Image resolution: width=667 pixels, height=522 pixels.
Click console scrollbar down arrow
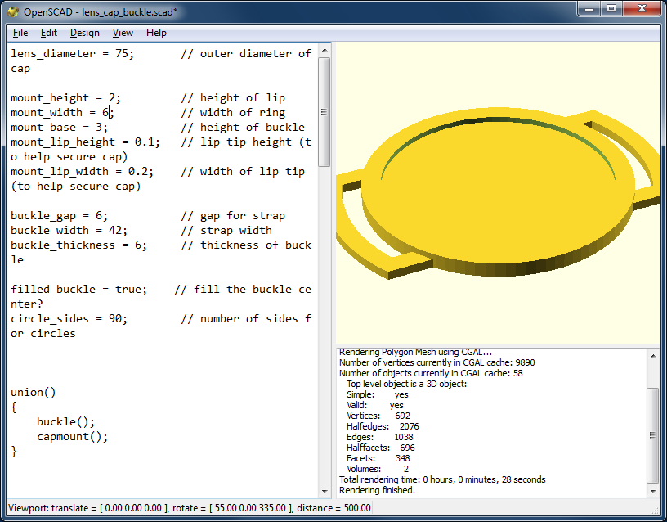653,492
